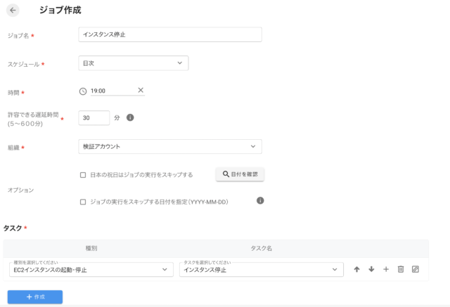450x307 pixels.
Task: Click the delay minutes field showing 30
Action: coord(94,118)
